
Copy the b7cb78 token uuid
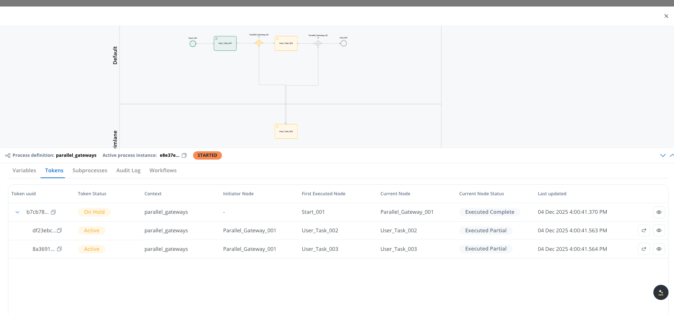click(53, 212)
